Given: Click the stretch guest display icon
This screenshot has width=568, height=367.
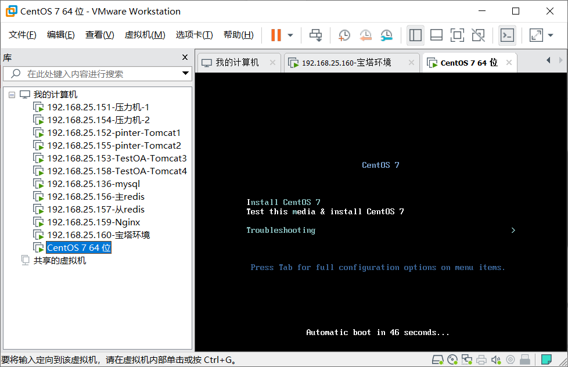Looking at the screenshot, I should (536, 35).
